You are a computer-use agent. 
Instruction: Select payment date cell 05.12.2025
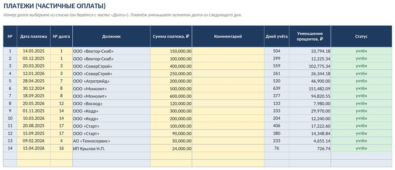click(34, 59)
